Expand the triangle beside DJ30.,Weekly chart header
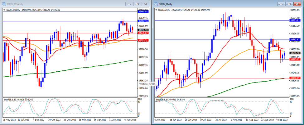 click(4, 10)
